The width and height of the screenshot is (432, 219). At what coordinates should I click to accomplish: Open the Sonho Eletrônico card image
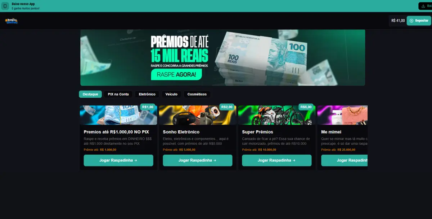198,115
